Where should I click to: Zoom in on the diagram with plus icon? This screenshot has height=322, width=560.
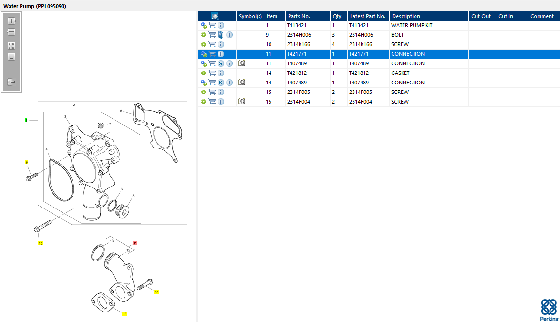(11, 21)
